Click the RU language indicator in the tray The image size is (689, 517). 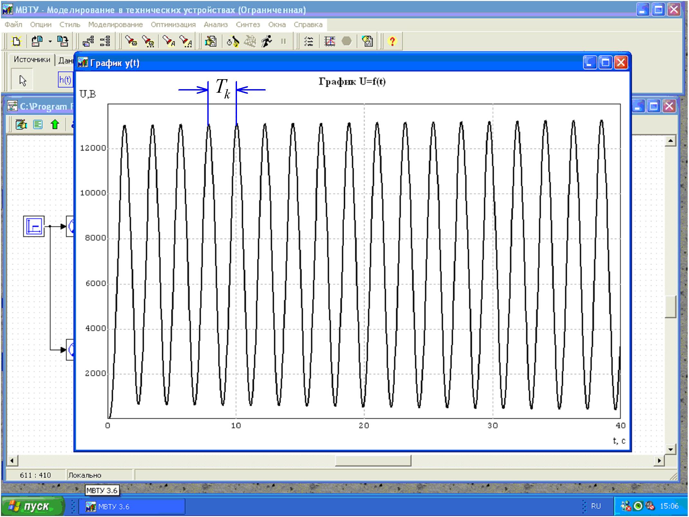pyautogui.click(x=596, y=506)
